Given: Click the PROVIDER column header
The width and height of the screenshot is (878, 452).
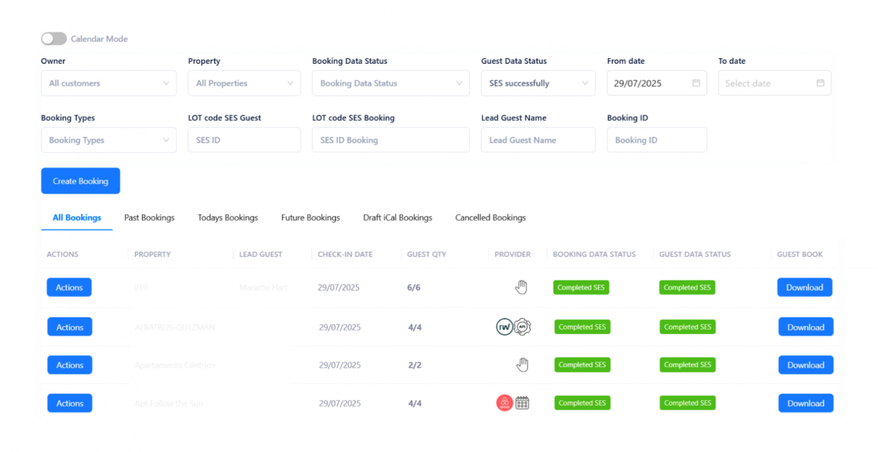Looking at the screenshot, I should [512, 254].
